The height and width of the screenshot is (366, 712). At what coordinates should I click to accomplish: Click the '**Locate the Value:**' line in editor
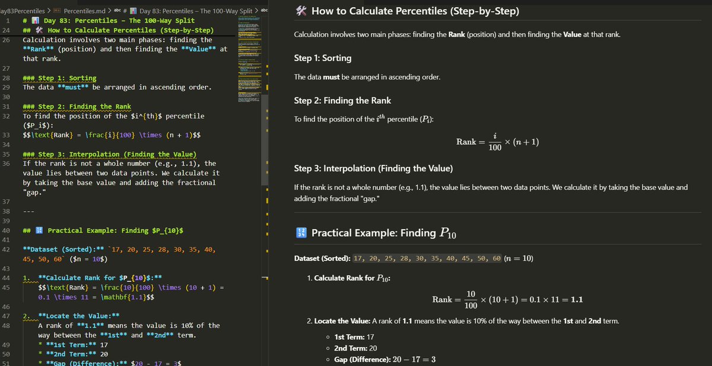pyautogui.click(x=79, y=316)
